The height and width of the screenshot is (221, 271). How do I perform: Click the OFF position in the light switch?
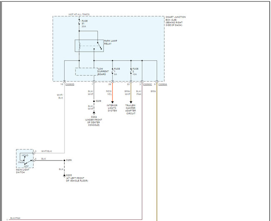click(x=26, y=166)
